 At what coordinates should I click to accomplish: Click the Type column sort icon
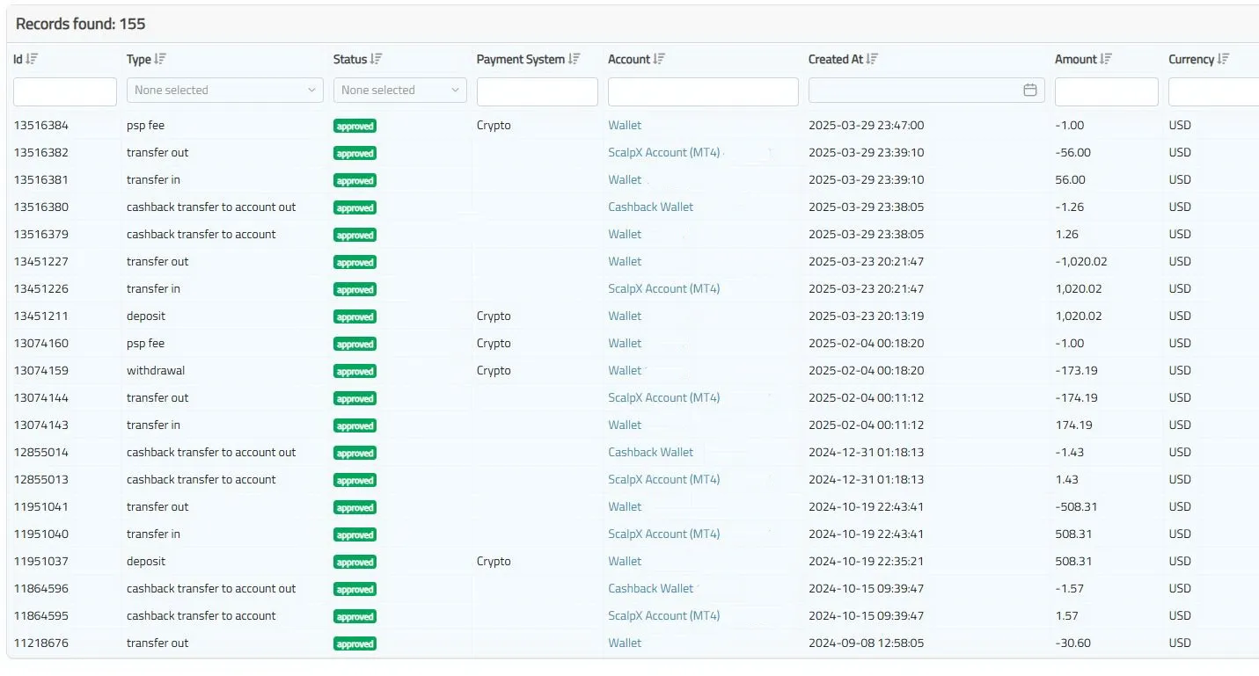(160, 59)
